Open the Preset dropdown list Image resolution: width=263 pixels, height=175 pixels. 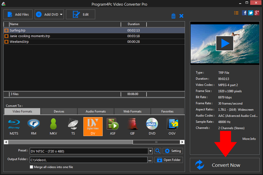point(150,151)
